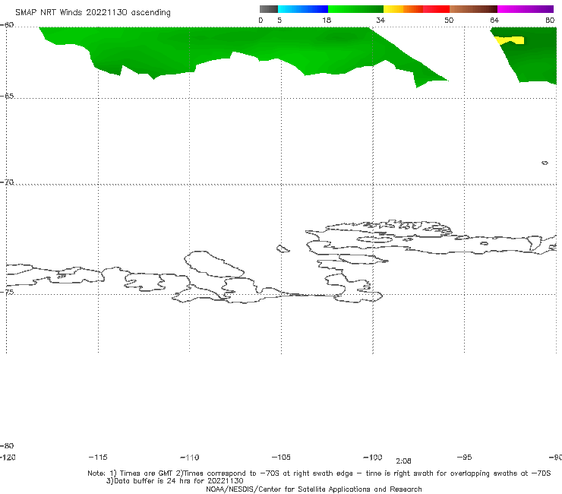Click the color bar label '34'
Viewport: 562px width, 494px height.
tap(380, 20)
